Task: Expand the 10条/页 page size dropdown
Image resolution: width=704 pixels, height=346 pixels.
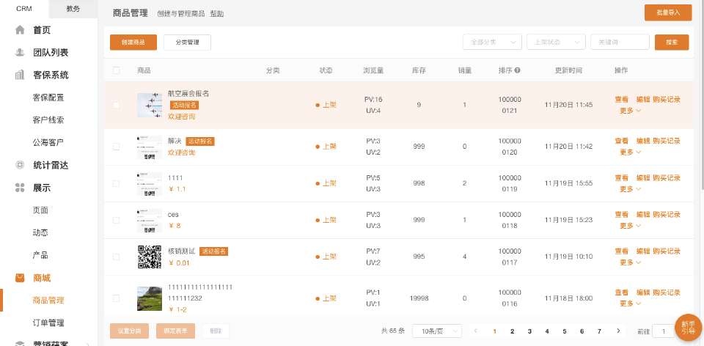Action: pos(436,331)
